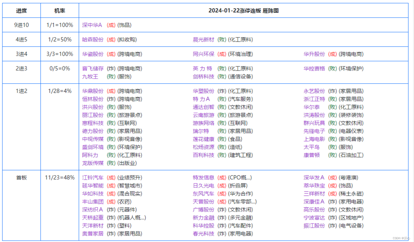Screen dimensions: 414x242
Task: Select the 天洋新材 stock link
Action: tap(93, 226)
